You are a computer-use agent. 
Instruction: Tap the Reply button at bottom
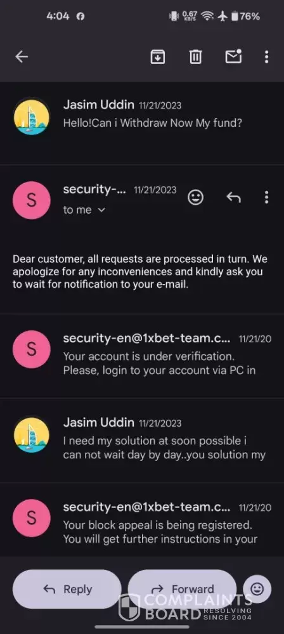(67, 589)
